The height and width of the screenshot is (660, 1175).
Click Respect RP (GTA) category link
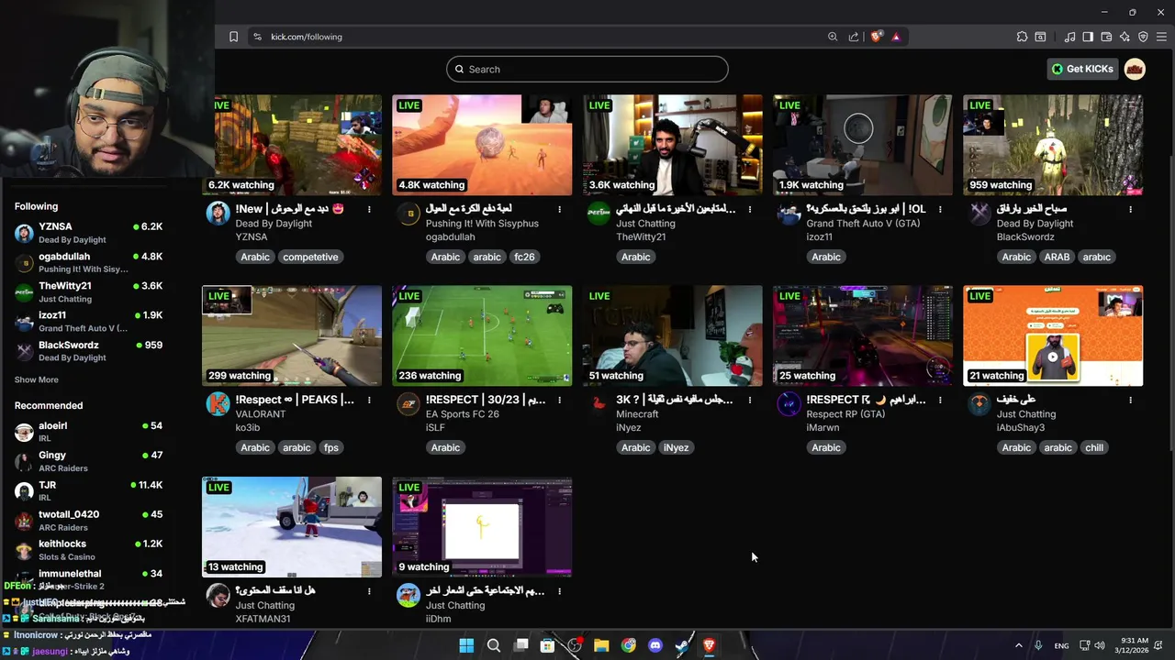[x=845, y=414]
